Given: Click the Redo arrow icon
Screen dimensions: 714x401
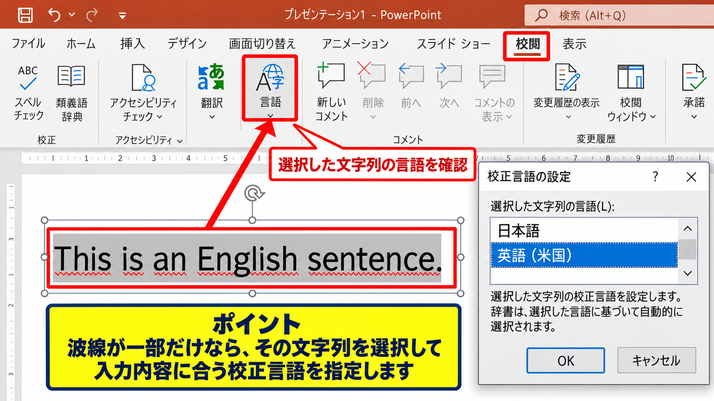Looking at the screenshot, I should [x=92, y=15].
